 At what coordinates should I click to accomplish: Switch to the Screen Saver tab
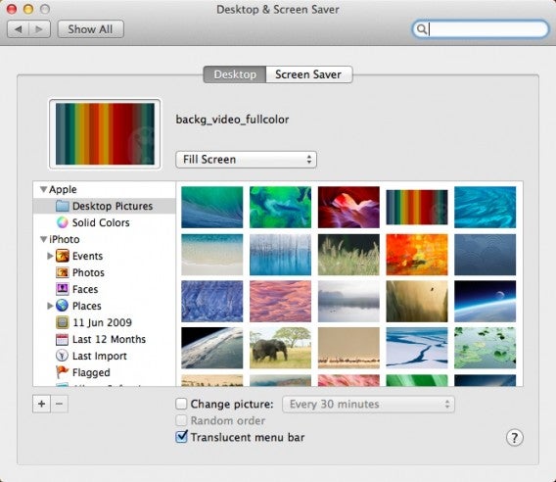coord(308,74)
